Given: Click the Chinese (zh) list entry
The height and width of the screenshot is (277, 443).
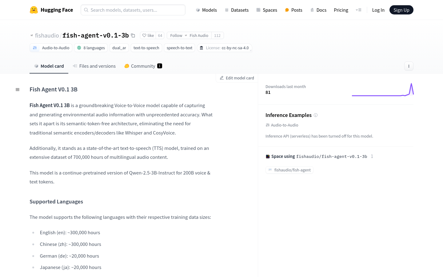Looking at the screenshot, I should 70,244.
